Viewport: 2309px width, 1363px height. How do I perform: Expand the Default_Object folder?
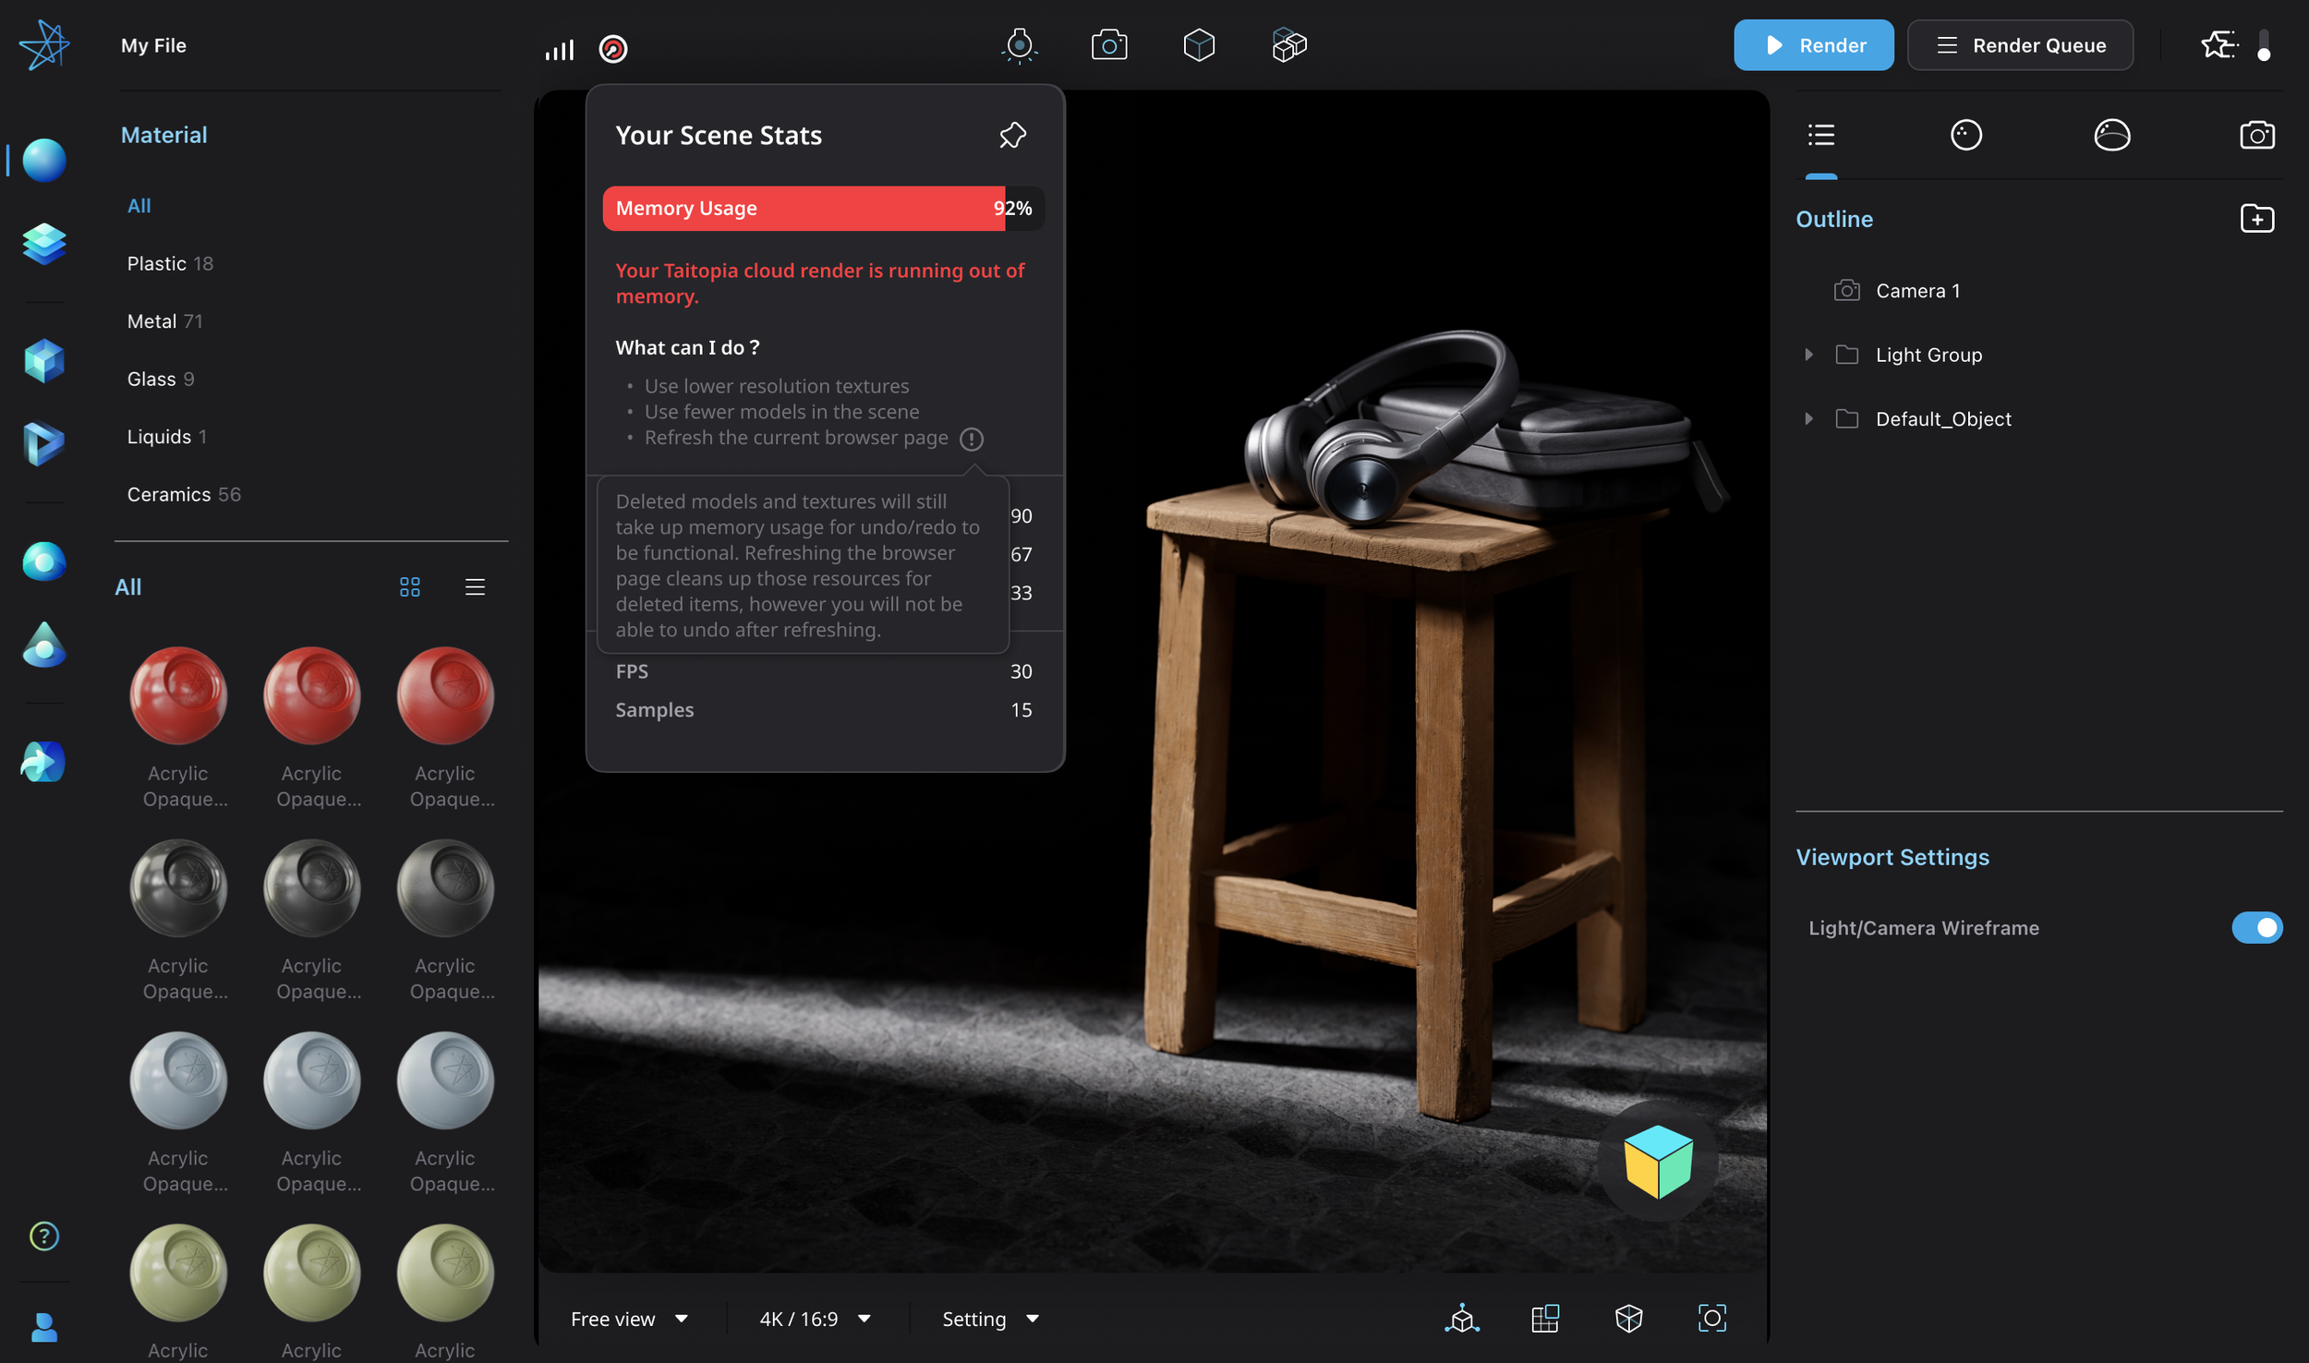(x=1808, y=419)
